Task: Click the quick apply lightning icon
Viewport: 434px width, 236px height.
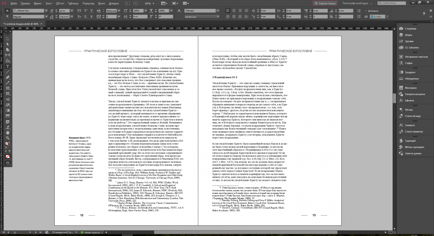Action: [x=424, y=14]
